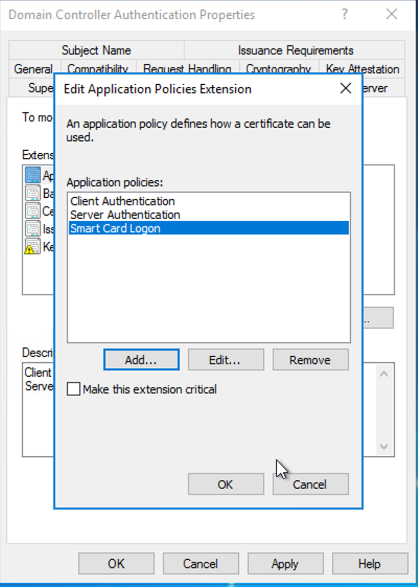The width and height of the screenshot is (418, 587).
Task: Click the Add... button
Action: pyautogui.click(x=141, y=360)
